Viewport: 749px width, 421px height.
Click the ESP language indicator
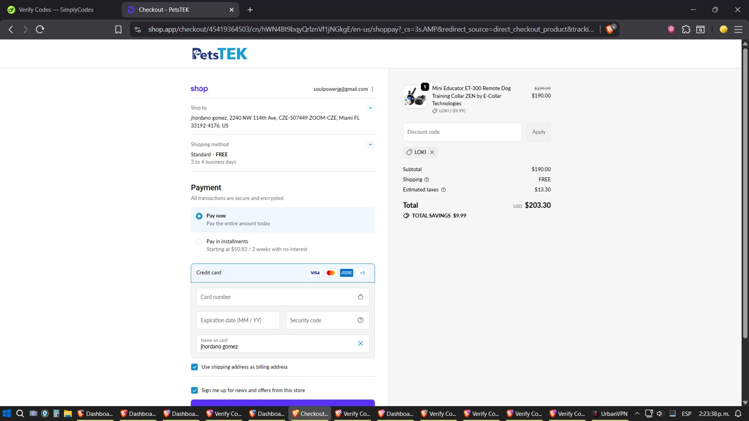[687, 414]
